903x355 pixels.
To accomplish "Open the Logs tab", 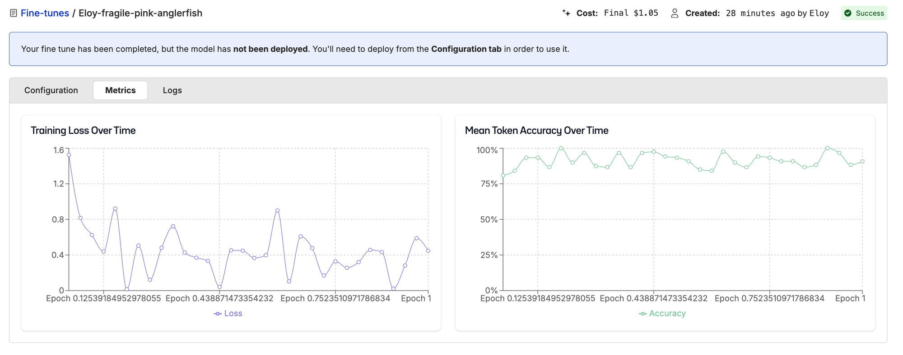I will tap(172, 90).
